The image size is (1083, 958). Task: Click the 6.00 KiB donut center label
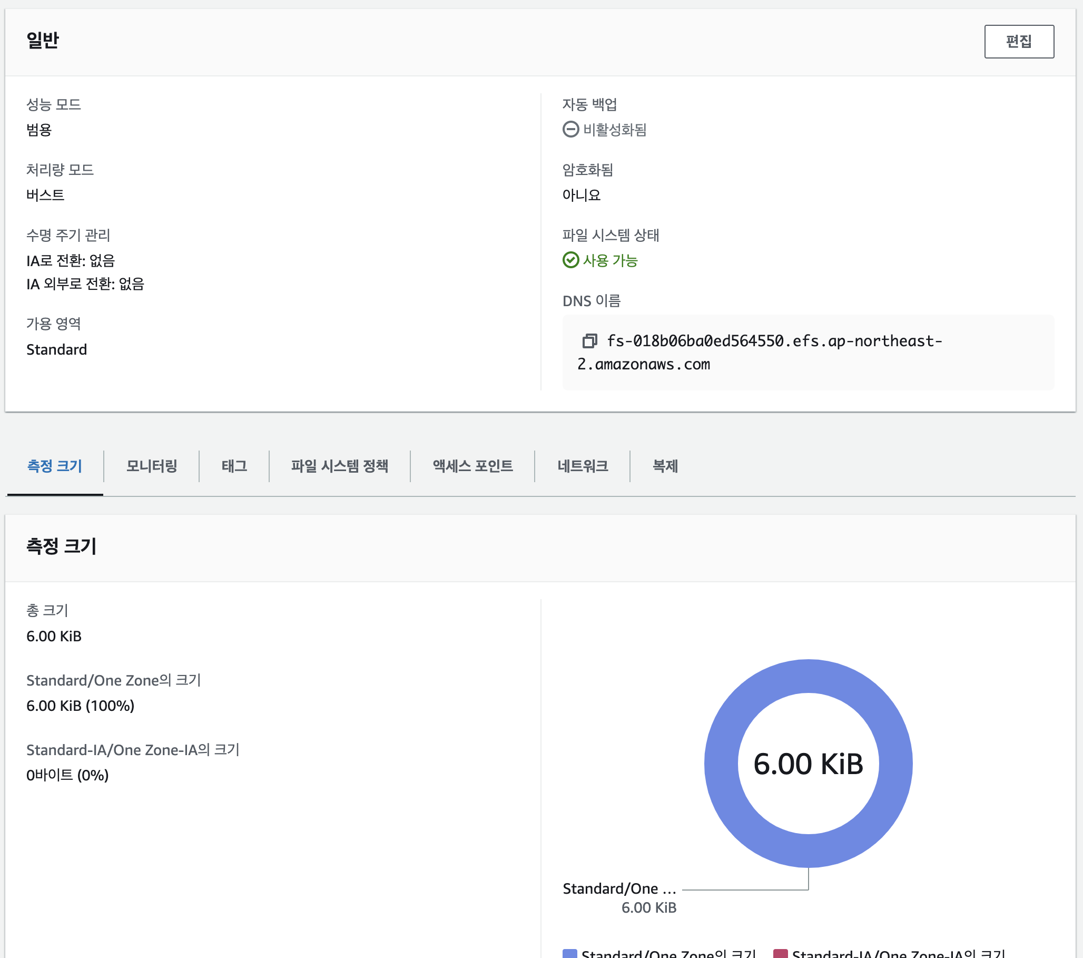click(x=808, y=764)
